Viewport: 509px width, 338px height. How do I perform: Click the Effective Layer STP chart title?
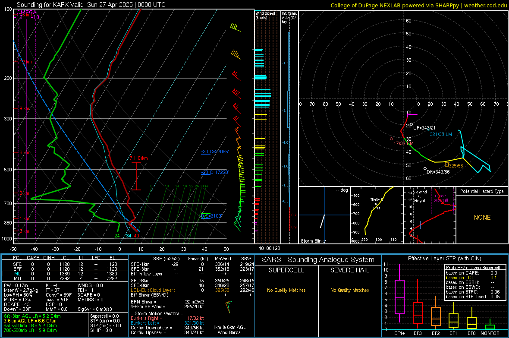pyautogui.click(x=444, y=259)
